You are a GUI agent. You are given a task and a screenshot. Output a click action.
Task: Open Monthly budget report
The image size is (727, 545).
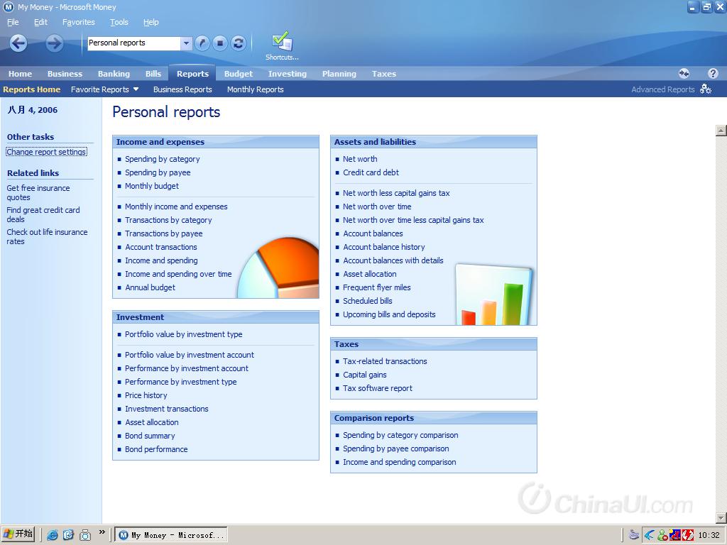pos(152,186)
